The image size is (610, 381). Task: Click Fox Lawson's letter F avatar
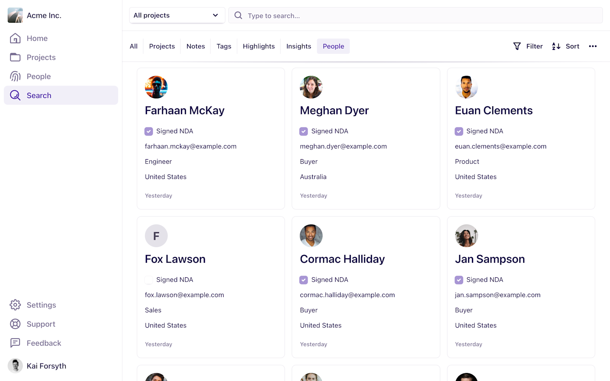pyautogui.click(x=156, y=236)
